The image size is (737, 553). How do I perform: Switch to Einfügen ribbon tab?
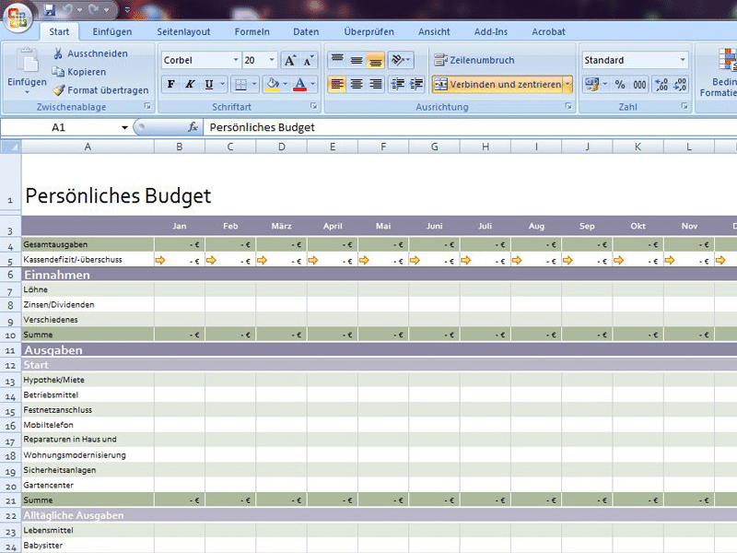112,32
